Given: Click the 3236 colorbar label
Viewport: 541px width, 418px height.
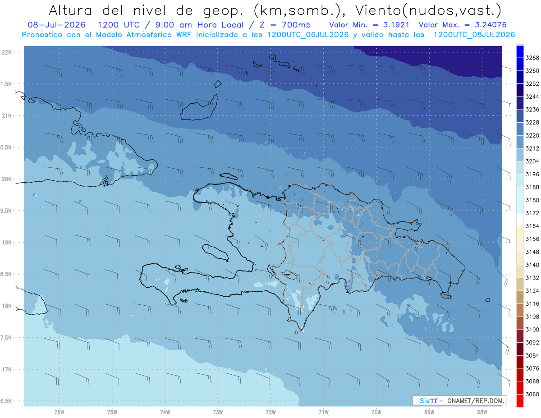Looking at the screenshot, I should point(532,110).
